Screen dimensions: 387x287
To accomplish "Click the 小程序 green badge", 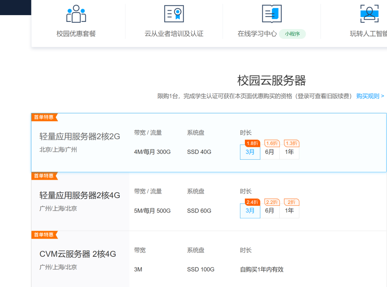I will 292,34.
